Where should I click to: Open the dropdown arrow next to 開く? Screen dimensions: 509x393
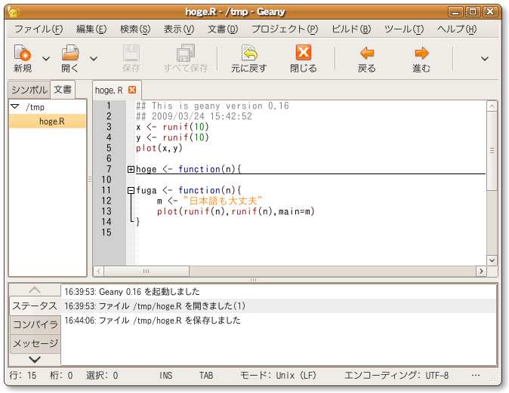[x=94, y=58]
